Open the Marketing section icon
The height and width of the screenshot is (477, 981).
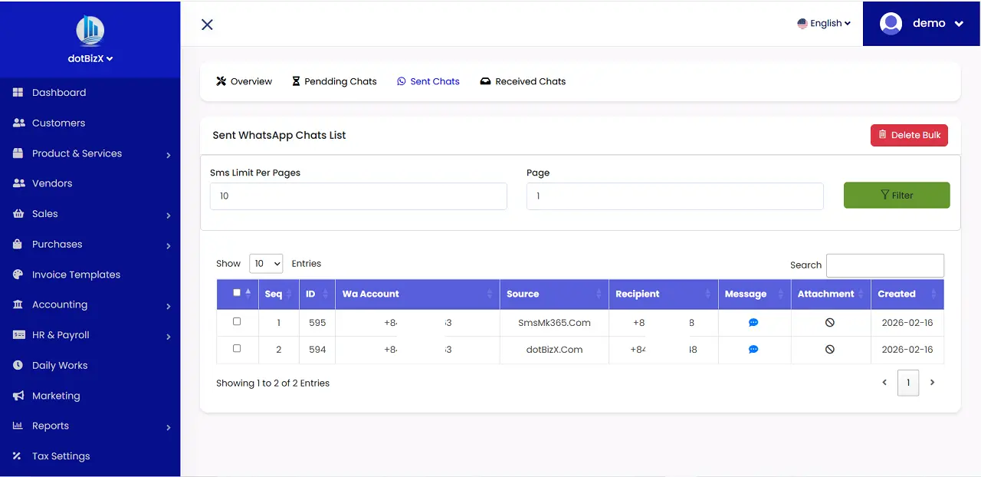point(17,396)
